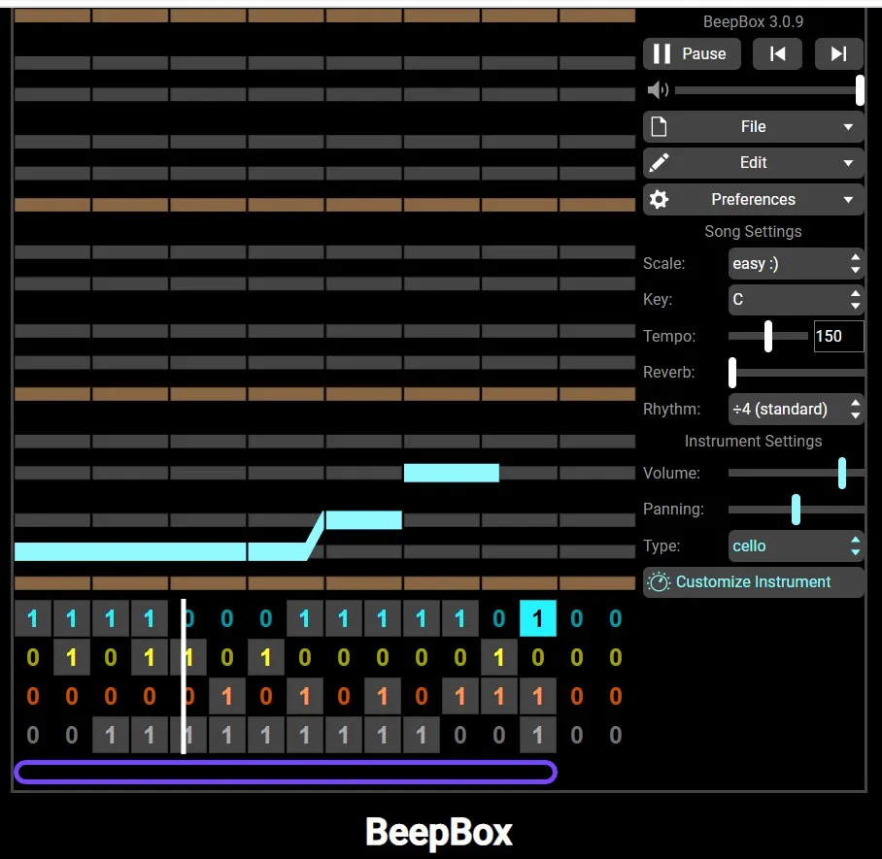Open the Key dropdown set to C
Screen dimensions: 882x859
[796, 300]
